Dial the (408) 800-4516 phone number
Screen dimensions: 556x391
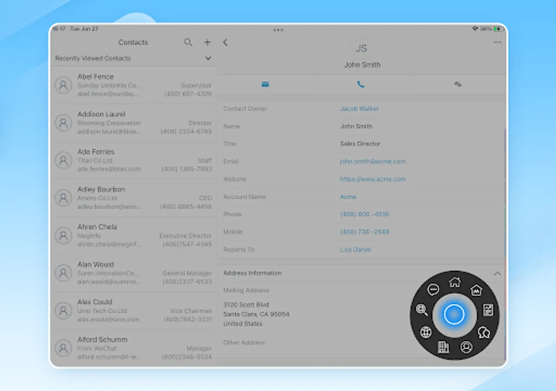(364, 214)
